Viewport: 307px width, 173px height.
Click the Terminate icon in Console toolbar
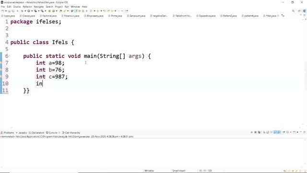click(251, 133)
